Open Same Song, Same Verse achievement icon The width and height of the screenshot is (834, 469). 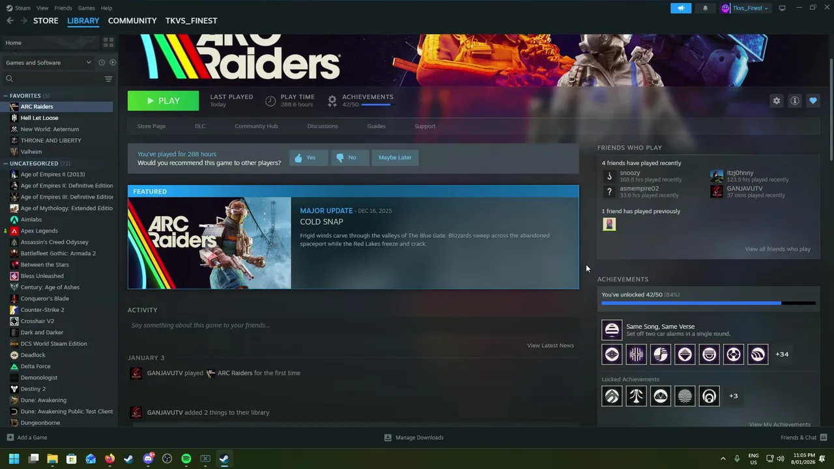point(612,330)
